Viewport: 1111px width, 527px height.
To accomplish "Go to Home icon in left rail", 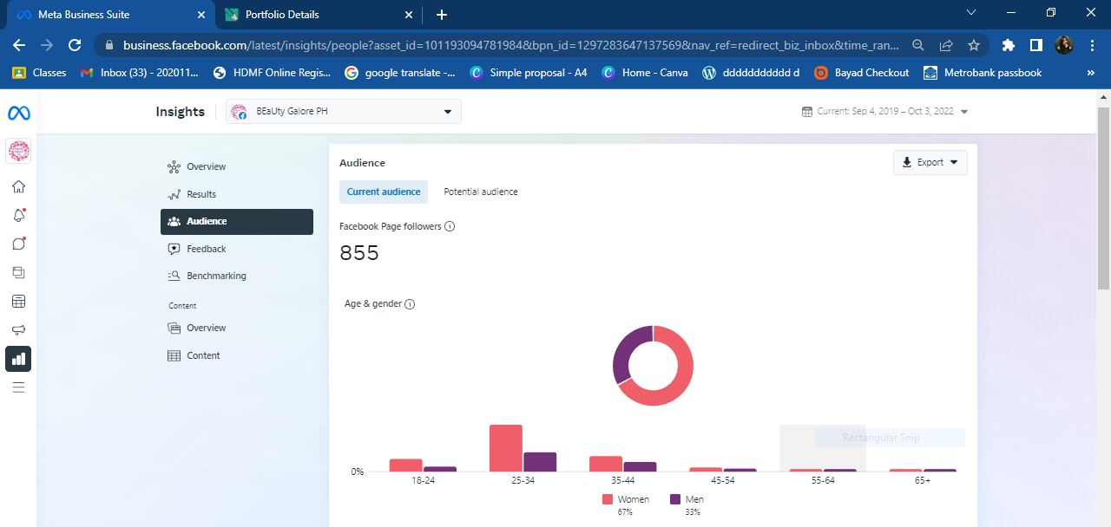I will point(18,186).
